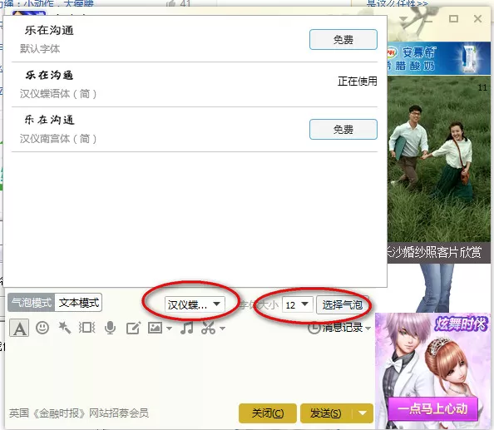The width and height of the screenshot is (494, 430).
Task: Open the emoji smiley picker
Action: [42, 328]
